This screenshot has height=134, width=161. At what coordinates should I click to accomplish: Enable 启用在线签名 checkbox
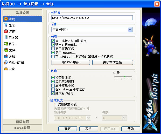53,49
